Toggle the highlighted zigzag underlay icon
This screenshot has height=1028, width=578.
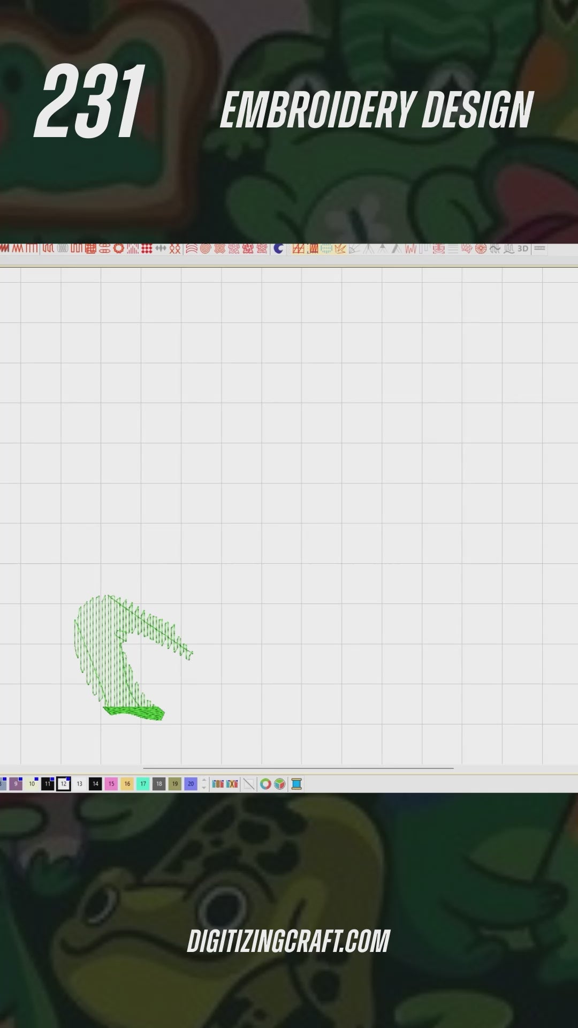pos(340,248)
